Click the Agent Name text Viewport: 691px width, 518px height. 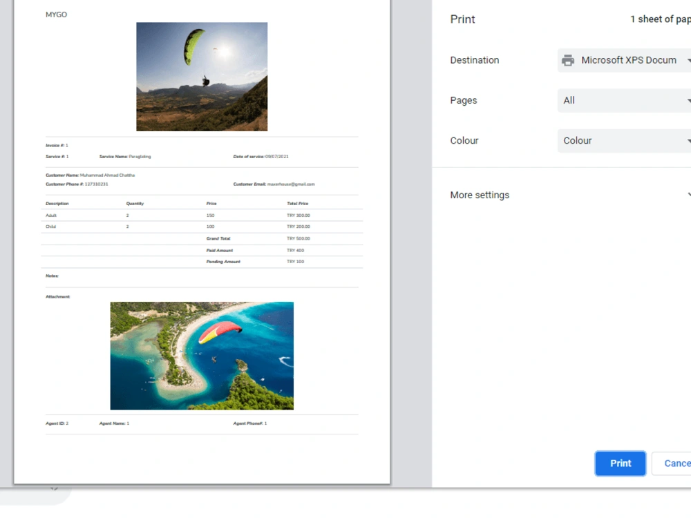pos(114,423)
